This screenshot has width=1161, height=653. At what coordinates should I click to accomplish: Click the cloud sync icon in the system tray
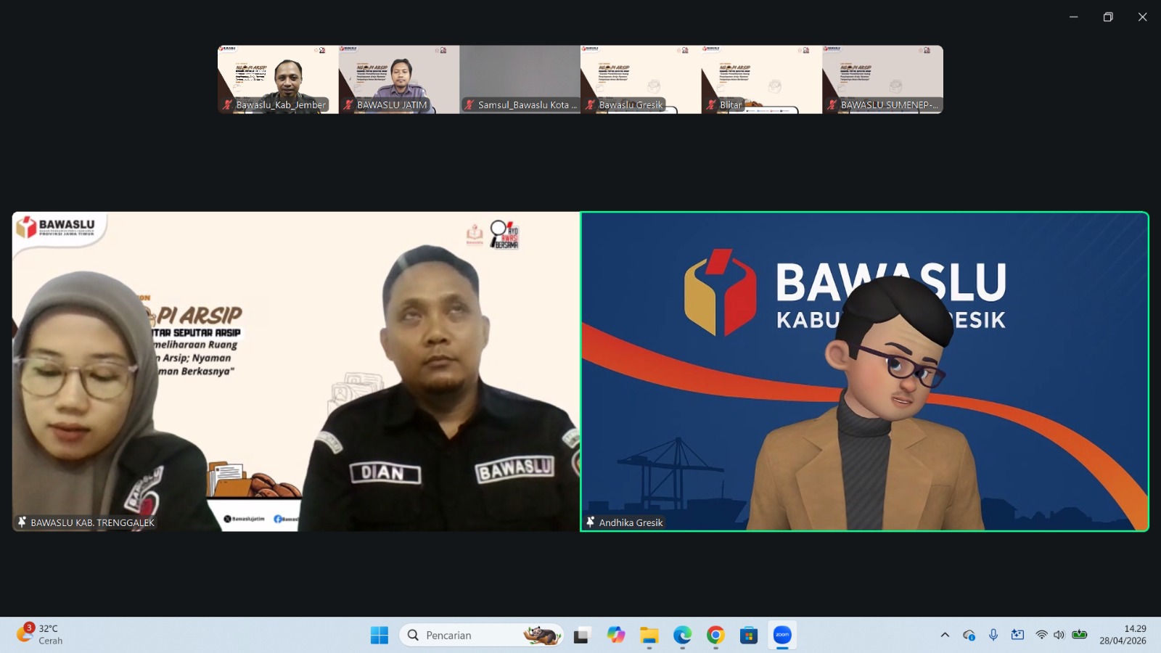[969, 635]
